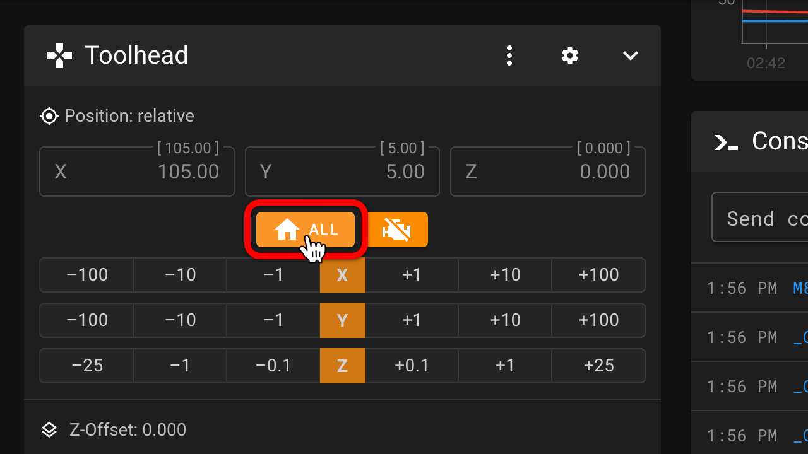Viewport: 808px width, 454px height.
Task: Move Z axis by +0.1
Action: point(412,366)
